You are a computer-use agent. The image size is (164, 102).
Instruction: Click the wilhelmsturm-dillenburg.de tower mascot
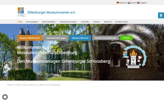point(134,57)
